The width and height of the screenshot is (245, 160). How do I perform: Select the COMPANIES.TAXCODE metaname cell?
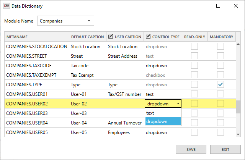pyautogui.click(x=37, y=65)
